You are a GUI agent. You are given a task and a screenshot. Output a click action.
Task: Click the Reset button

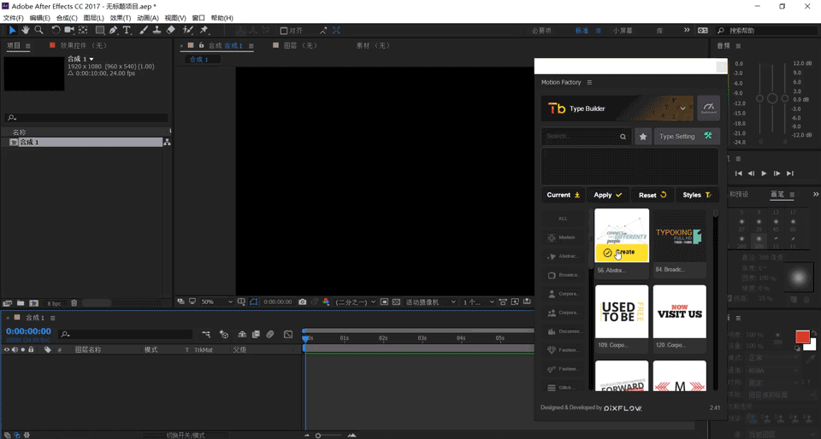(653, 195)
